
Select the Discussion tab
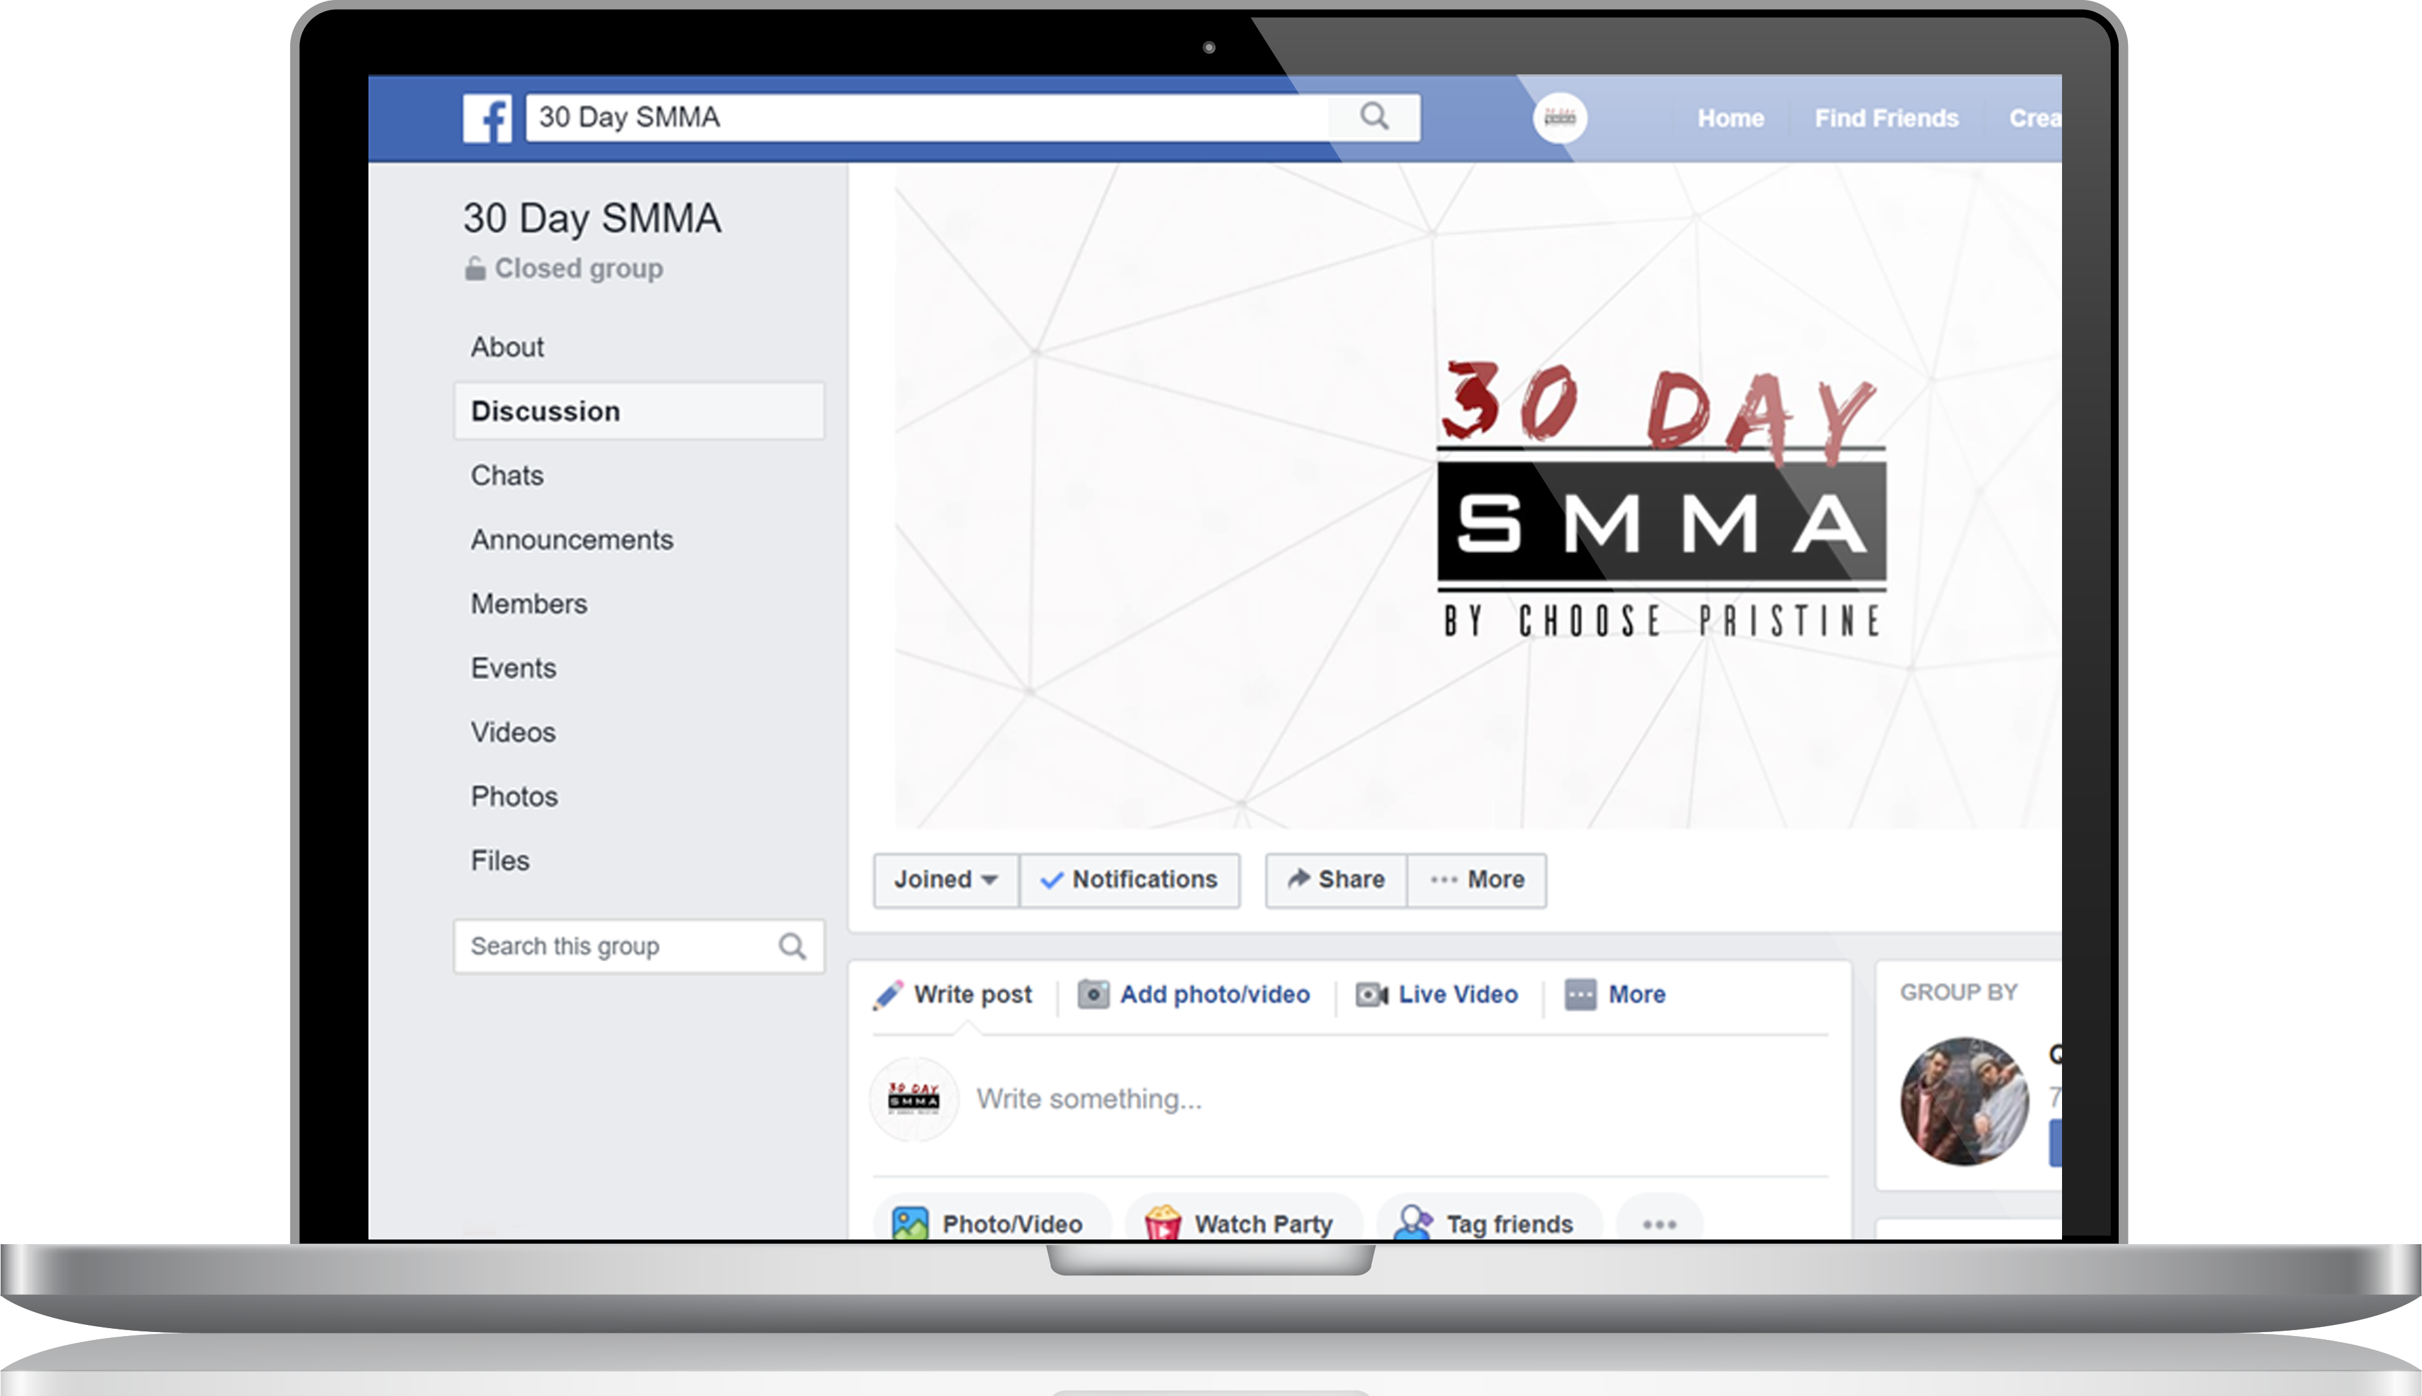(638, 411)
